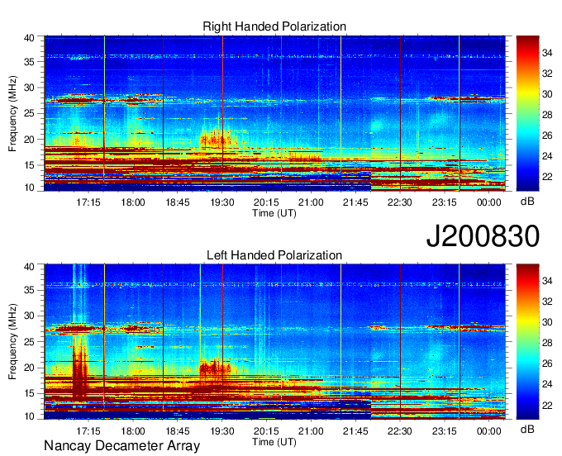
Task: Select the large "J200830" label
Action: click(483, 235)
